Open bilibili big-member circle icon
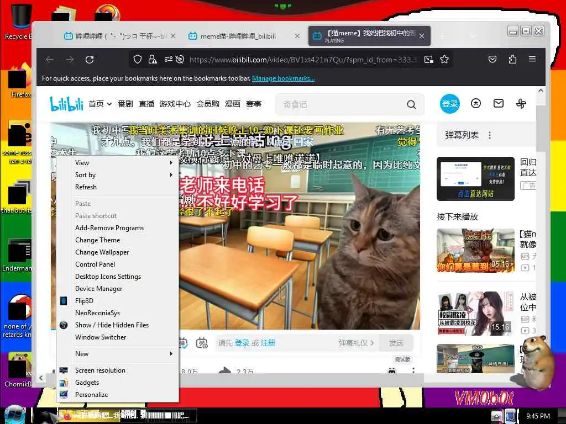The image size is (566, 424). coord(476,104)
